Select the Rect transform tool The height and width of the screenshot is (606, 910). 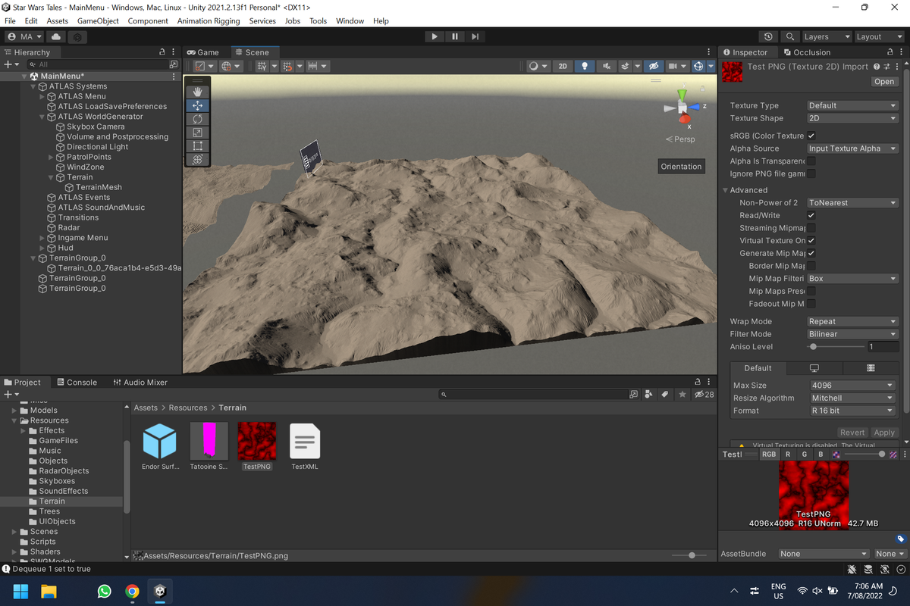pyautogui.click(x=197, y=145)
